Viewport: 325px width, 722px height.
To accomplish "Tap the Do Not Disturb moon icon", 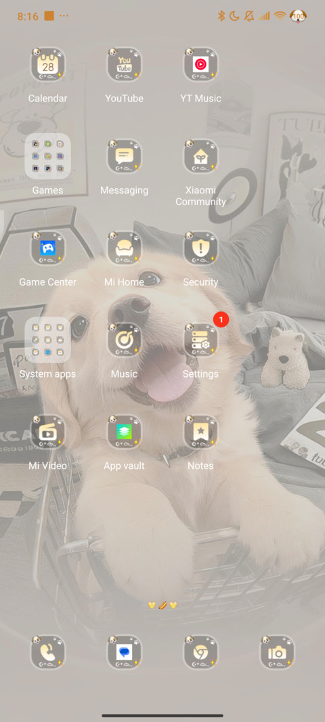I will pyautogui.click(x=235, y=16).
